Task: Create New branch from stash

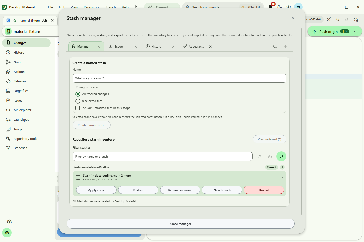Action: pyautogui.click(x=222, y=190)
